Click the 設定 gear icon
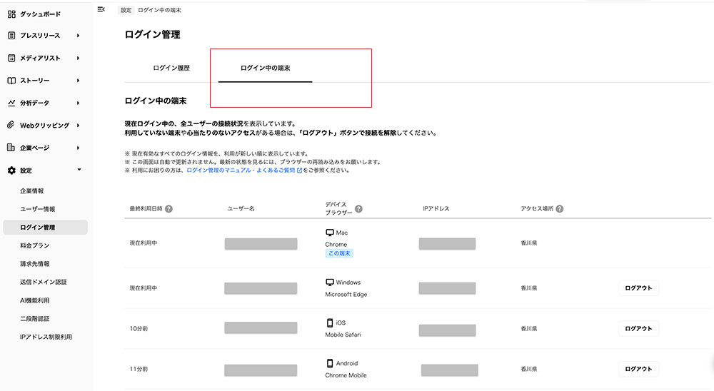The width and height of the screenshot is (714, 391). click(x=11, y=171)
